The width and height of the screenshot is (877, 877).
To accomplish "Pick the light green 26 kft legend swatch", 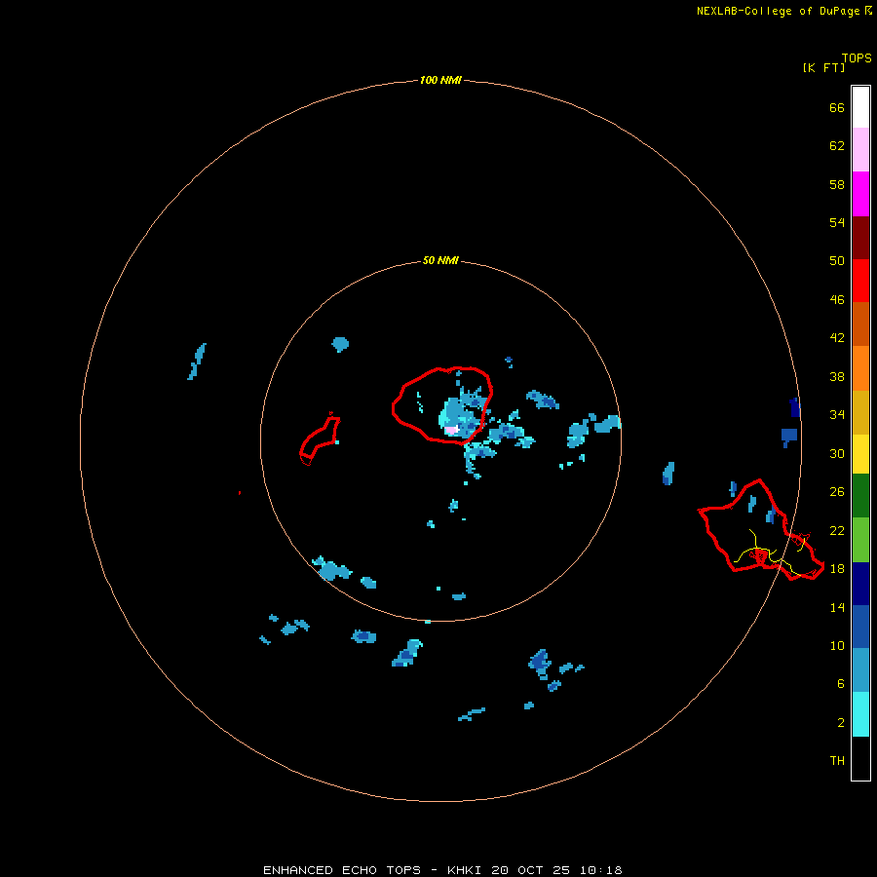I will [x=860, y=540].
